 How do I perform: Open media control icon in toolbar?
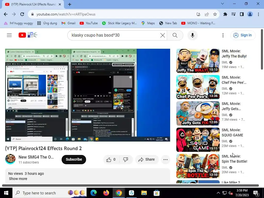(234, 14)
